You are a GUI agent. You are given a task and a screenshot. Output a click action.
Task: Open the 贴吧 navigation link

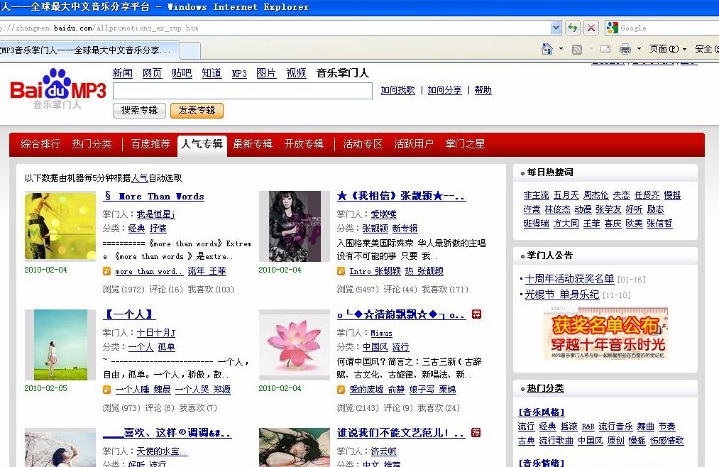pos(182,73)
